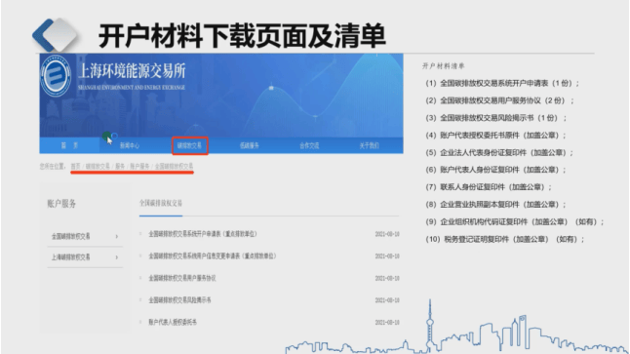Click checklist item (1) 开户申请表（1份）
The image size is (630, 354).
pyautogui.click(x=502, y=83)
